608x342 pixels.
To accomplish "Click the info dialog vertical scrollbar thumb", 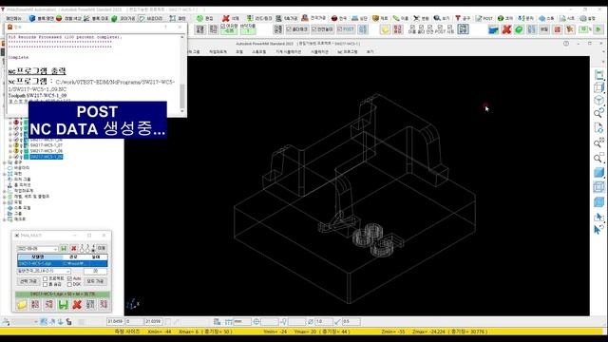I will (x=182, y=95).
